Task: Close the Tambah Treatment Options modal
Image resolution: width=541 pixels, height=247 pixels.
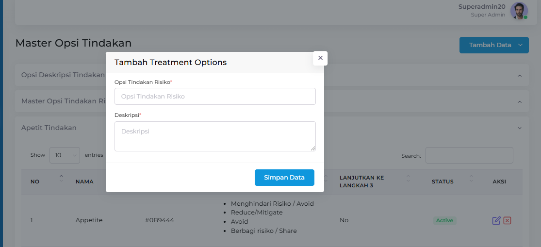Action: click(x=320, y=58)
